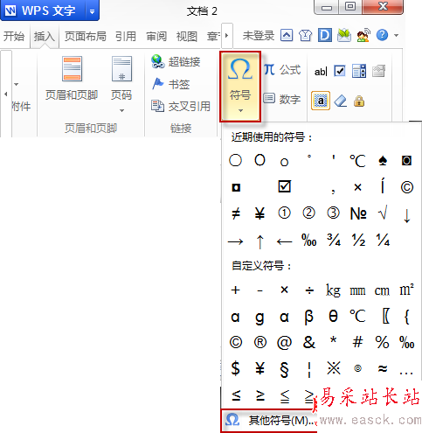The image size is (422, 433).
Task: Insert the circled number ① symbol
Action: (x=284, y=213)
